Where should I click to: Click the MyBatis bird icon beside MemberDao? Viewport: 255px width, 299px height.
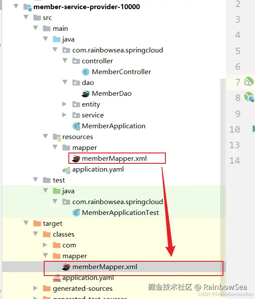(86, 94)
